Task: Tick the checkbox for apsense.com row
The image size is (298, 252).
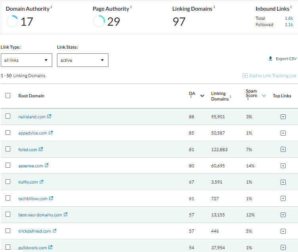Action: (x=8, y=165)
